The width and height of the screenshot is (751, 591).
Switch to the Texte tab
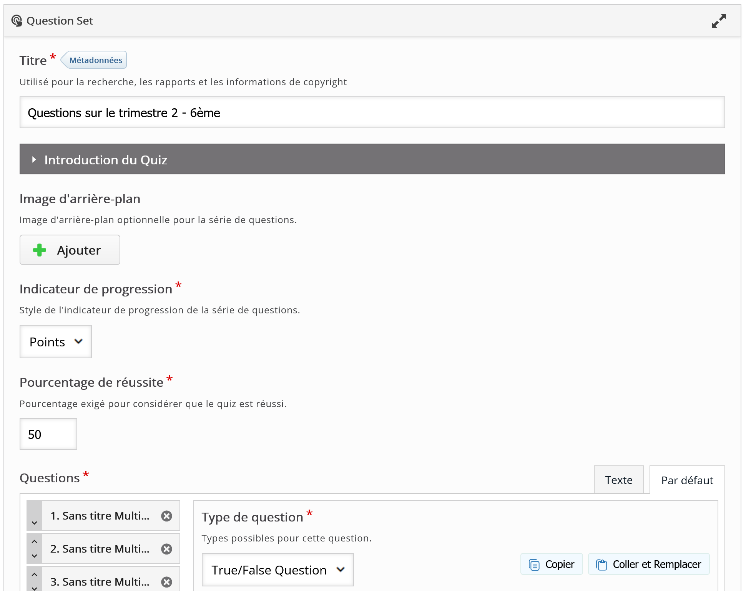(619, 480)
